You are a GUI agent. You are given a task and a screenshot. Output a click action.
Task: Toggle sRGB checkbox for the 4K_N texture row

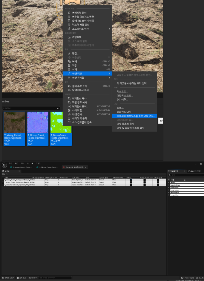click(131, 182)
